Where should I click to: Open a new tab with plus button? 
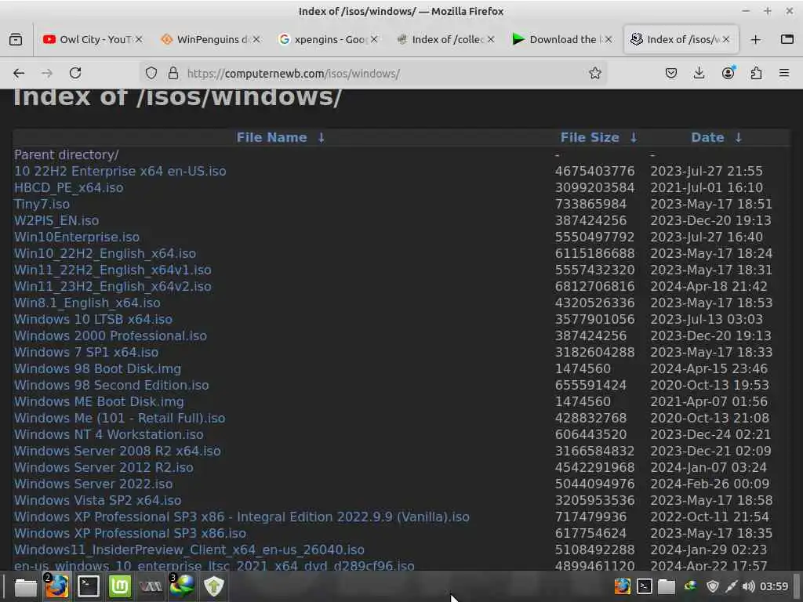(x=755, y=39)
